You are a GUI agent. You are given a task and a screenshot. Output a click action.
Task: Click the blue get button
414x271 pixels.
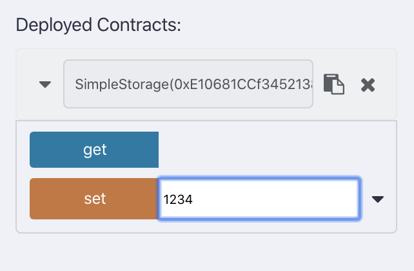tap(94, 150)
